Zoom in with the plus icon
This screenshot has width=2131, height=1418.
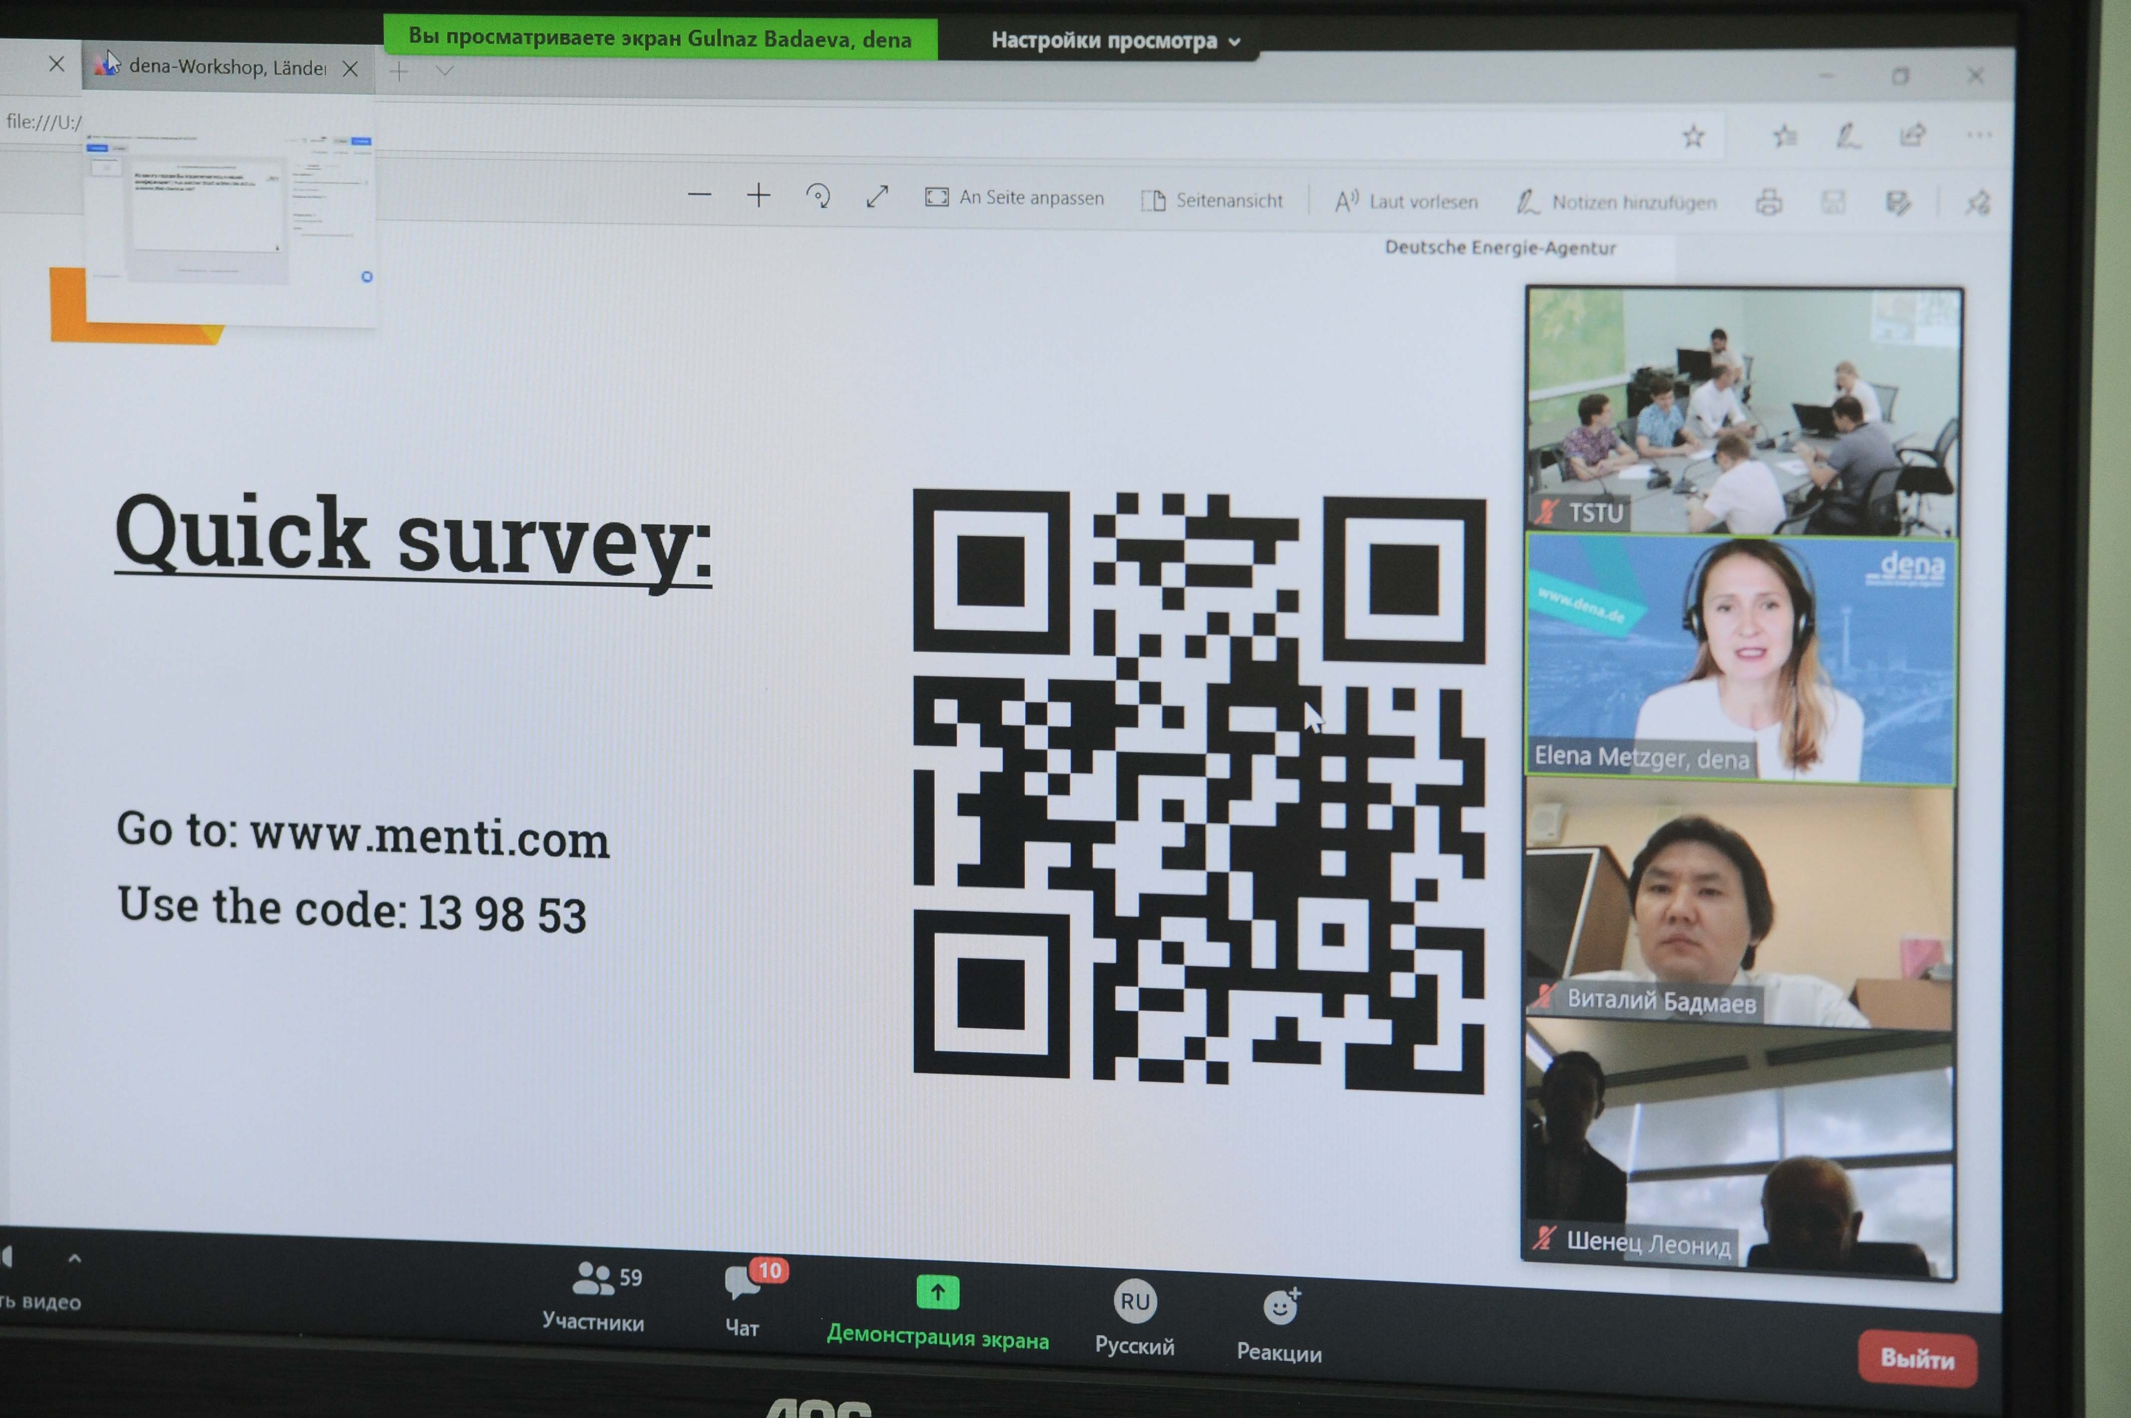759,195
